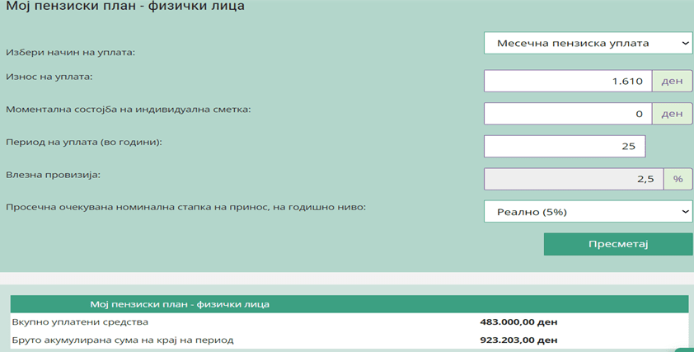Expand the Реално (5%) return rate dropdown
694x352 pixels.
(x=588, y=212)
